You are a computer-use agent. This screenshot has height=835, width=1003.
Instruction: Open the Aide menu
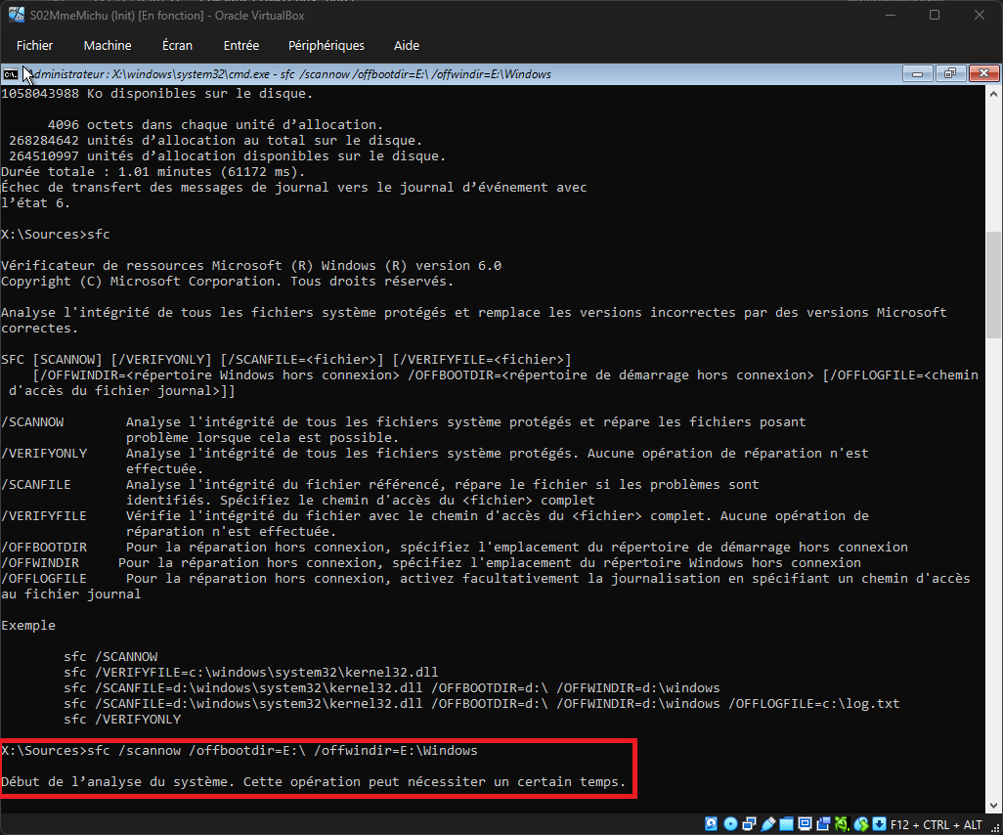(406, 45)
